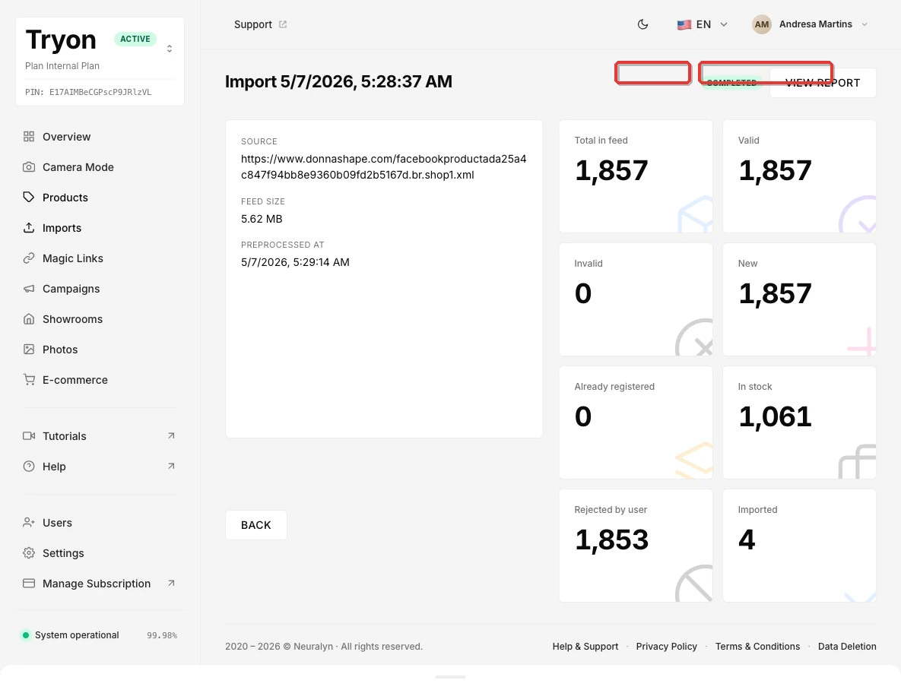
Task: Click Tutorials external arrow icon
Action: [x=171, y=435]
